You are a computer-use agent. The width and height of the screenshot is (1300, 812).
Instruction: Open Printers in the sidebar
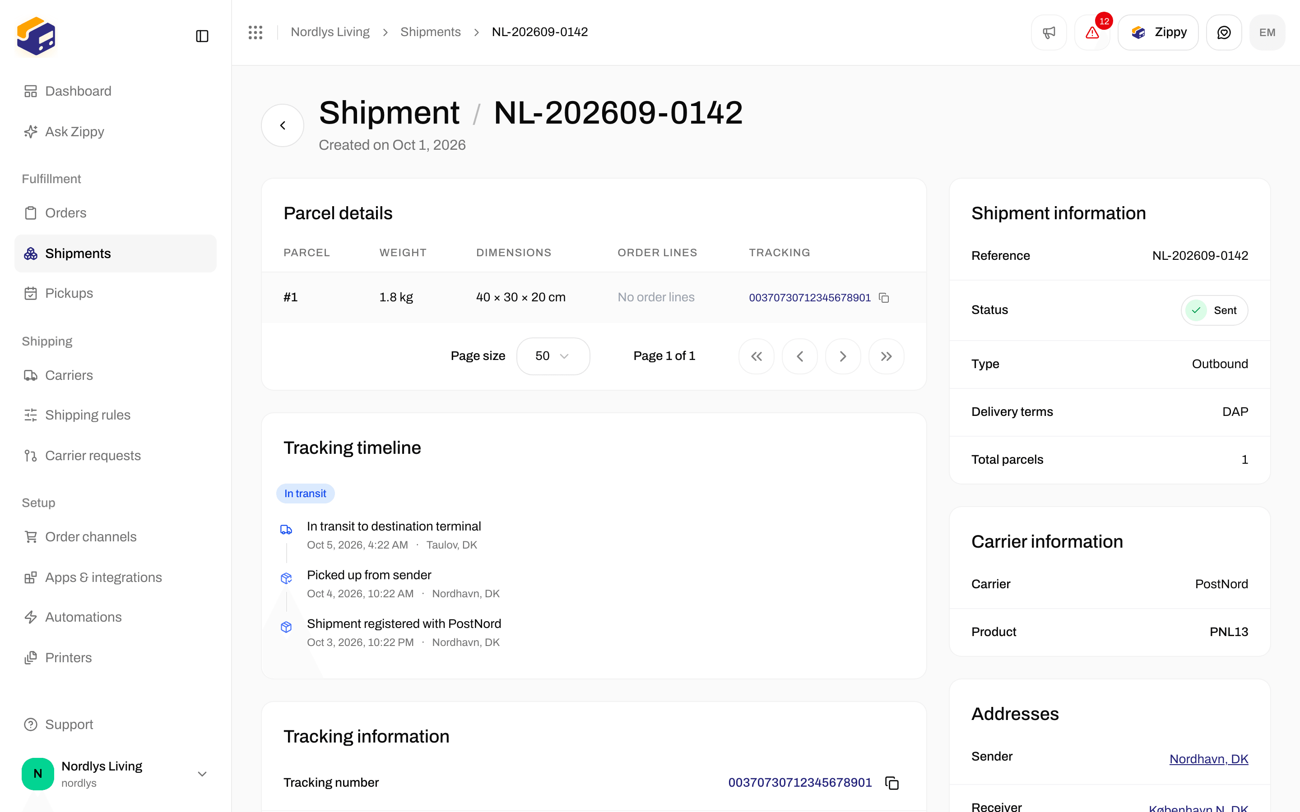116,658
